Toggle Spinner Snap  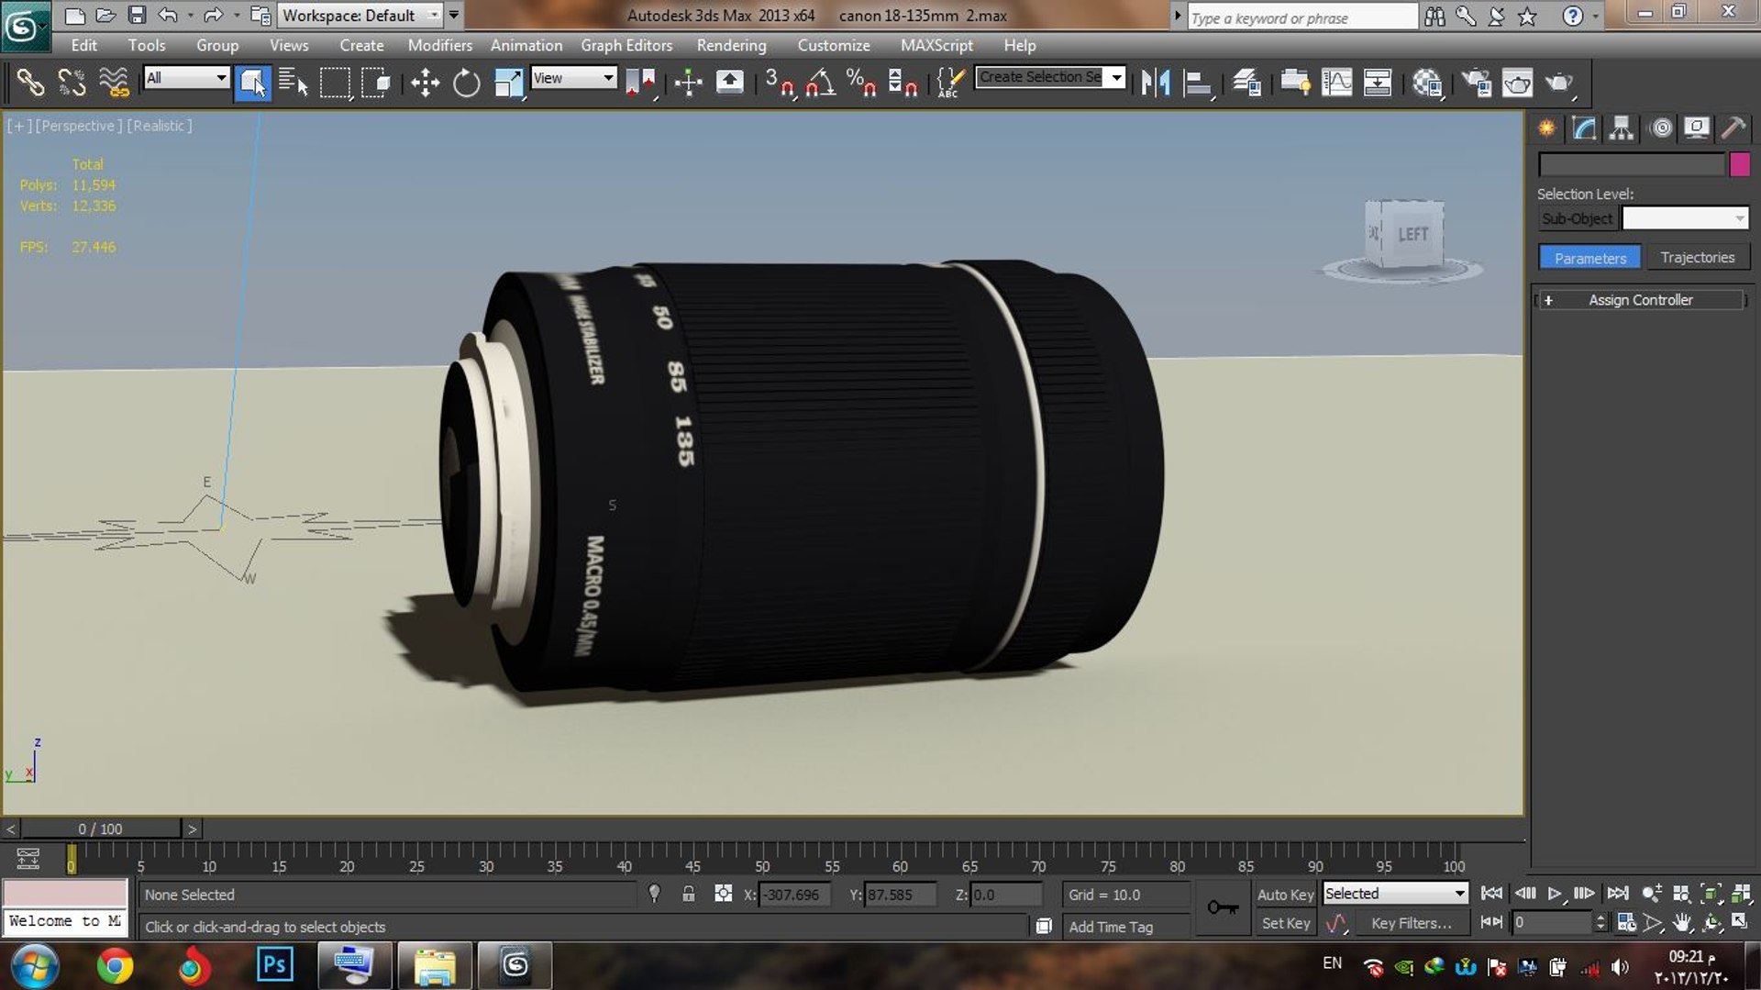pos(903,83)
